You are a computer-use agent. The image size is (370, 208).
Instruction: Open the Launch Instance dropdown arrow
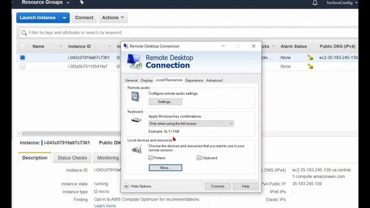[x=64, y=18]
